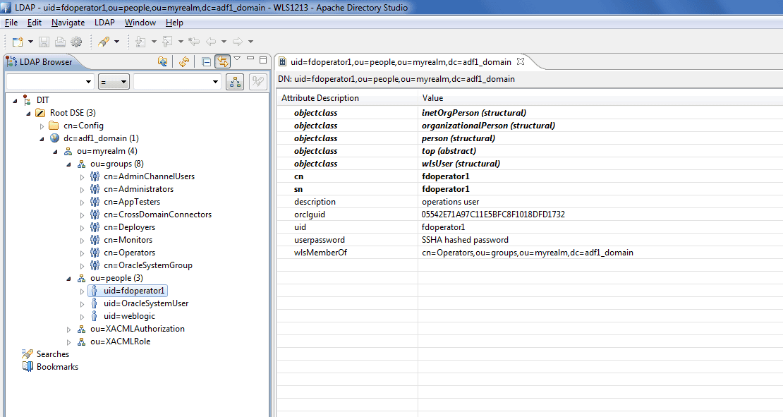This screenshot has width=783, height=417.
Task: Select the uid=weblogic user entry
Action: click(x=129, y=316)
